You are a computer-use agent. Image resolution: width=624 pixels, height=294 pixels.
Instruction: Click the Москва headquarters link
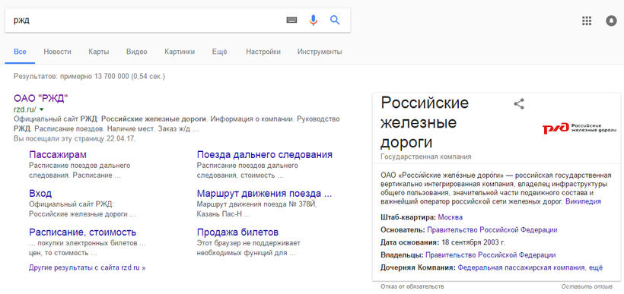click(x=450, y=217)
